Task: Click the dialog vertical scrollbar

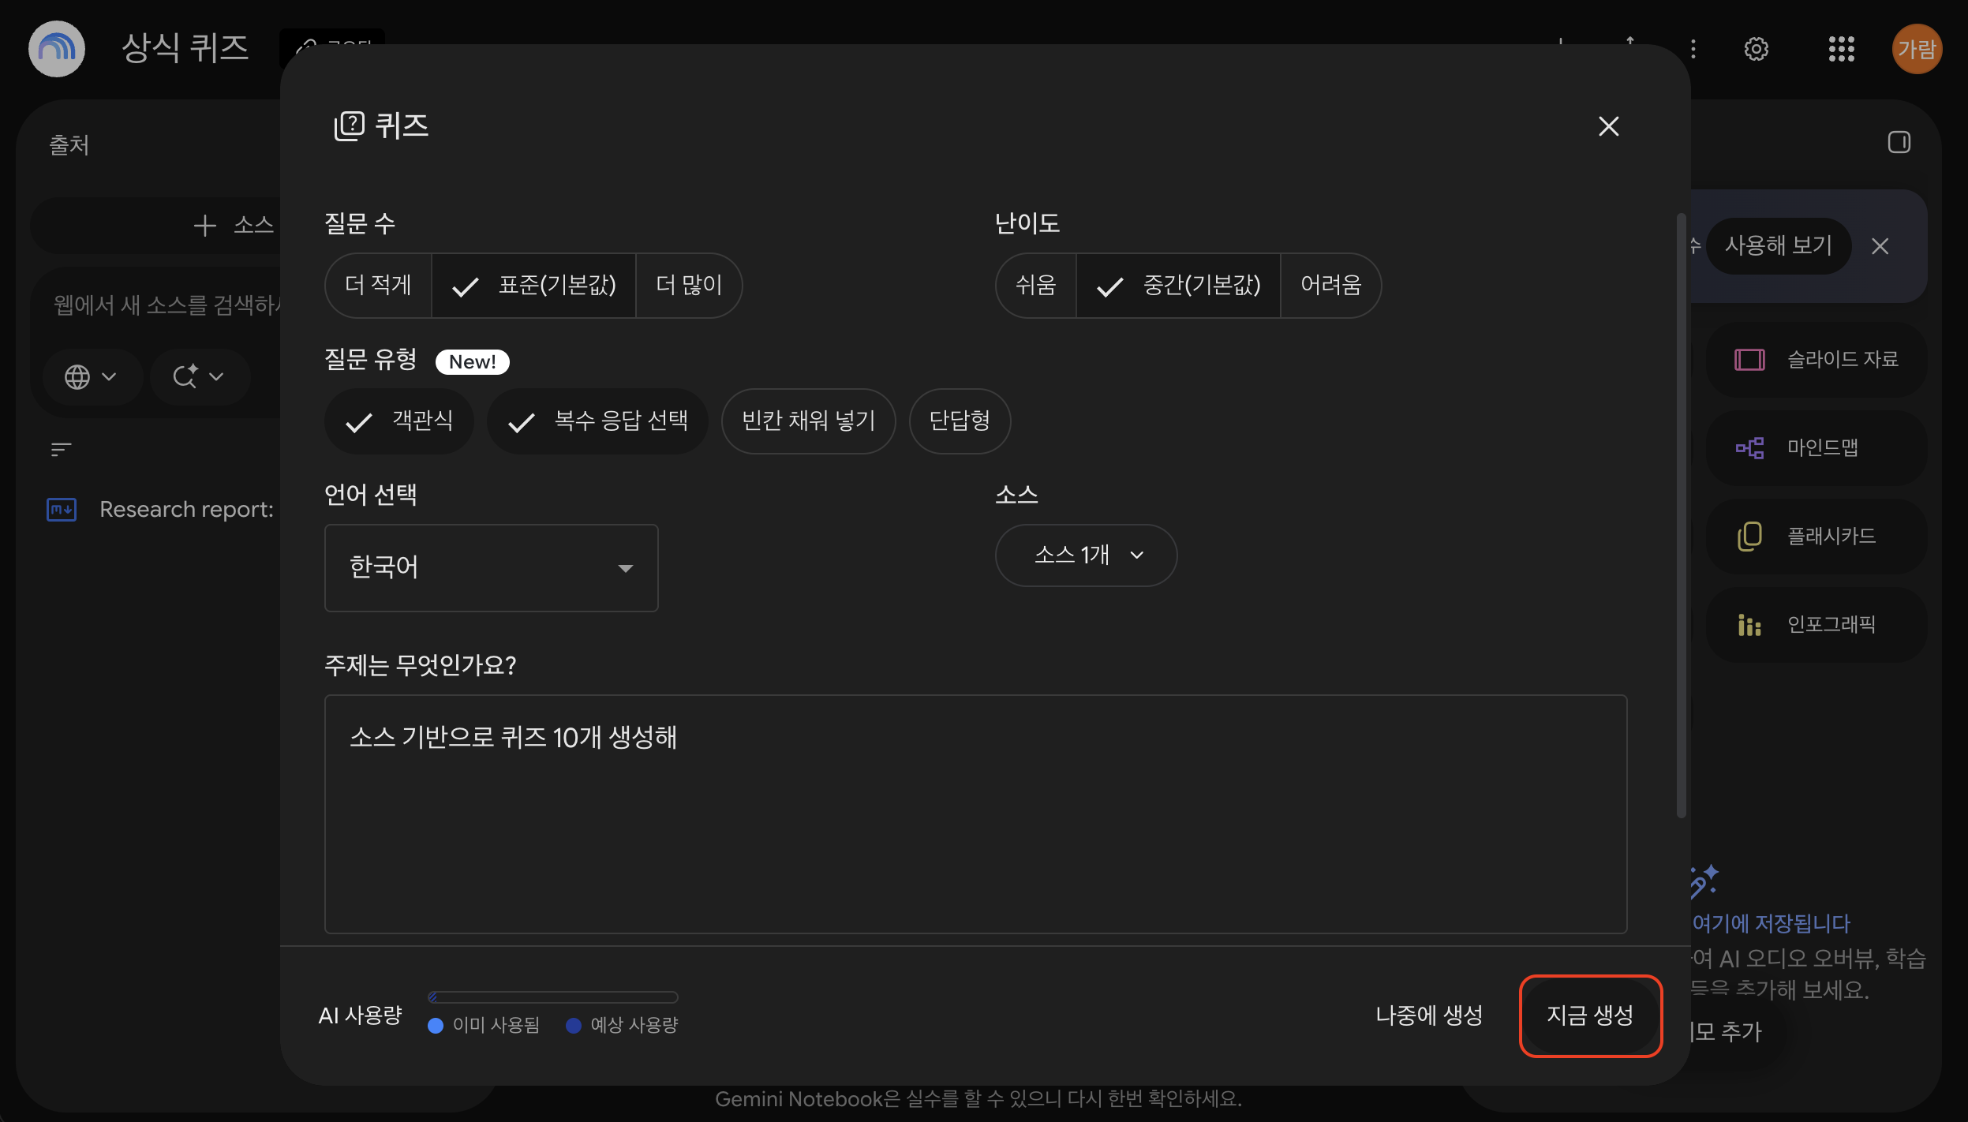Action: point(1681,514)
